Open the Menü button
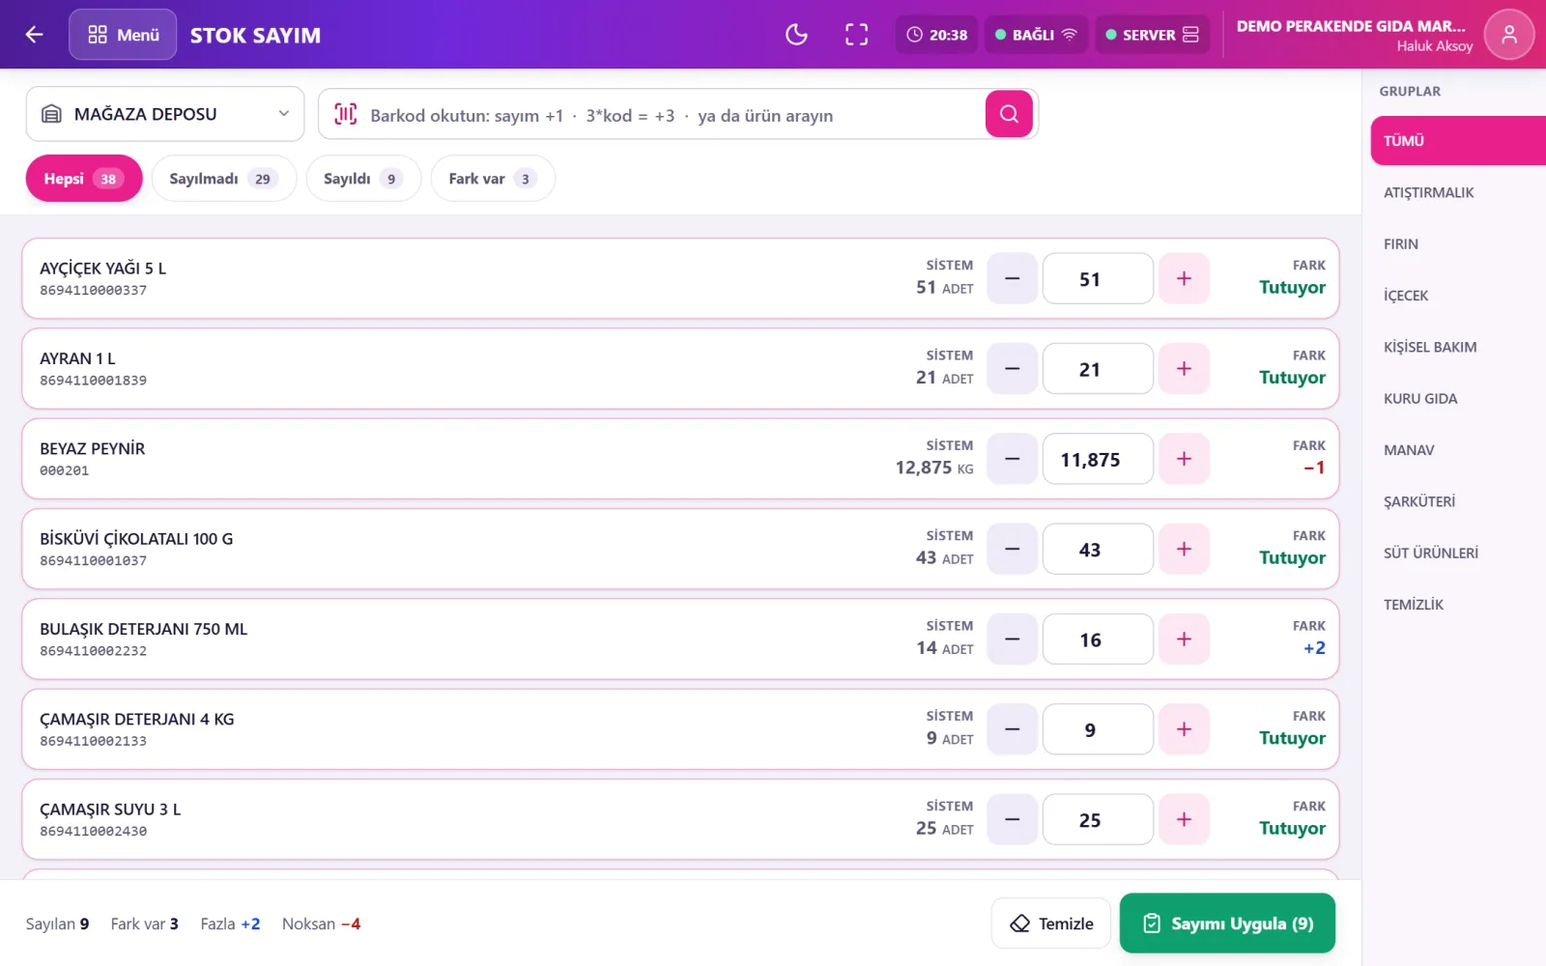 [x=123, y=35]
